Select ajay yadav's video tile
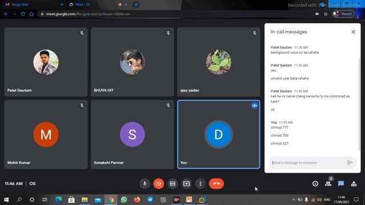 tap(218, 62)
